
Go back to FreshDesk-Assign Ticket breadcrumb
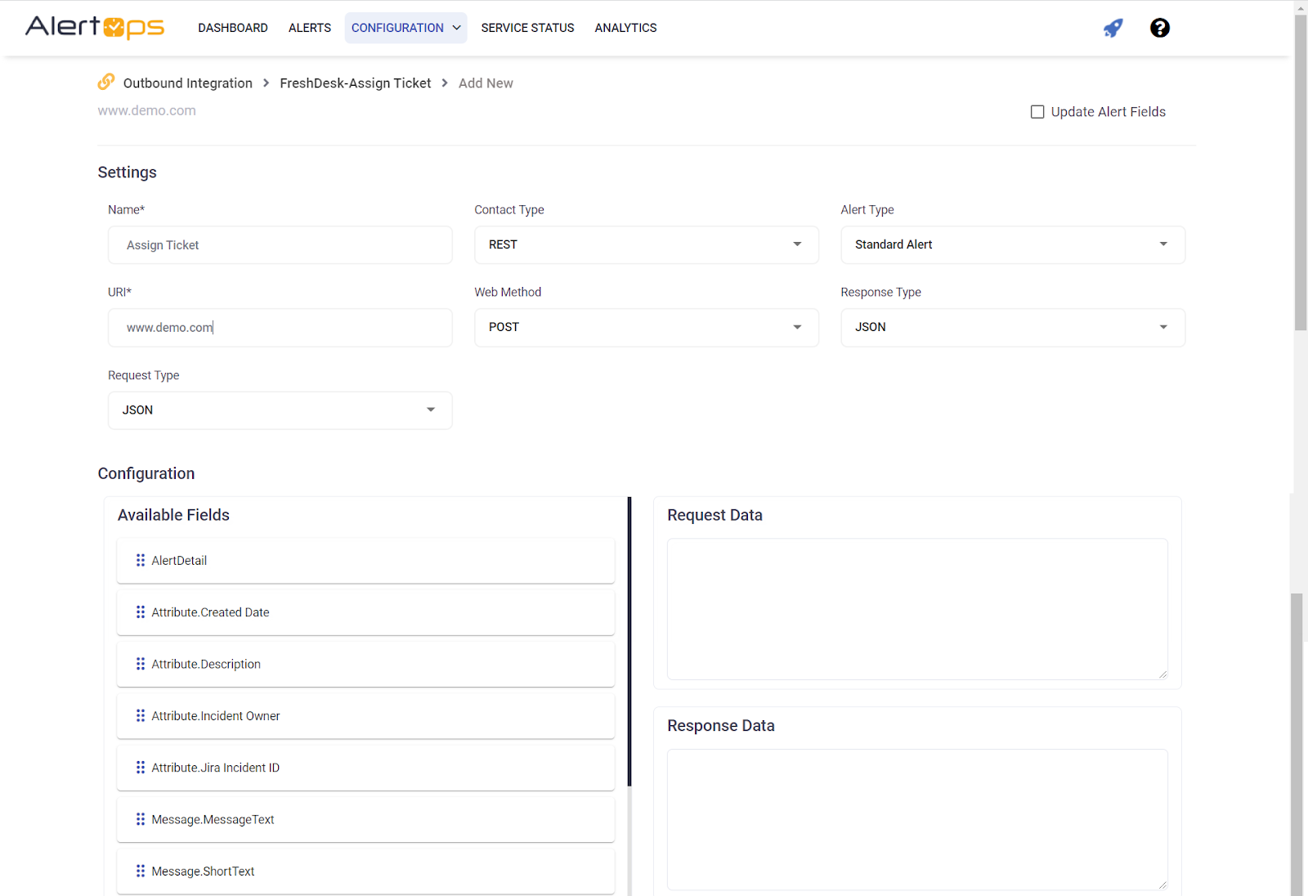[x=355, y=83]
